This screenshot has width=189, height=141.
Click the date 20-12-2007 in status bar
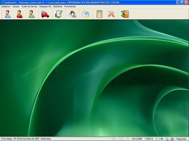coord(137,139)
